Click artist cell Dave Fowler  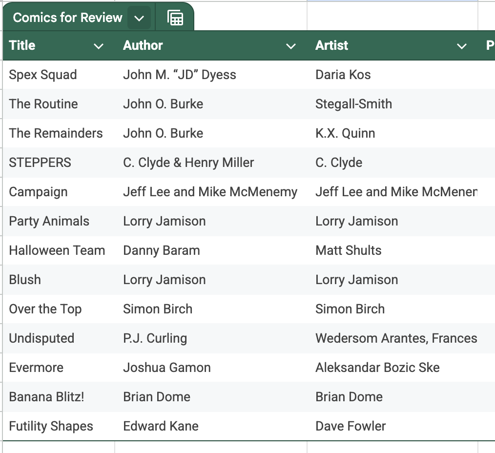coord(392,426)
